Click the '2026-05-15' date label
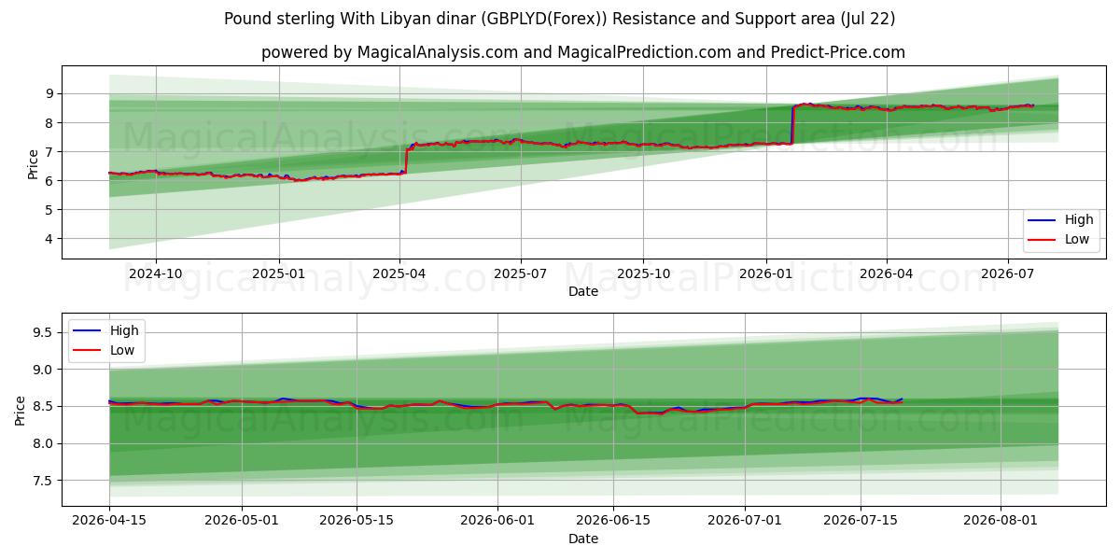This screenshot has height=560, width=1120. tap(357, 523)
